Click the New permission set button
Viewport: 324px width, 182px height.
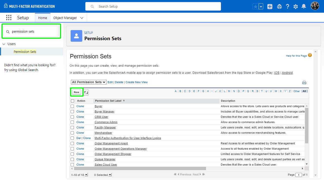[x=76, y=92]
